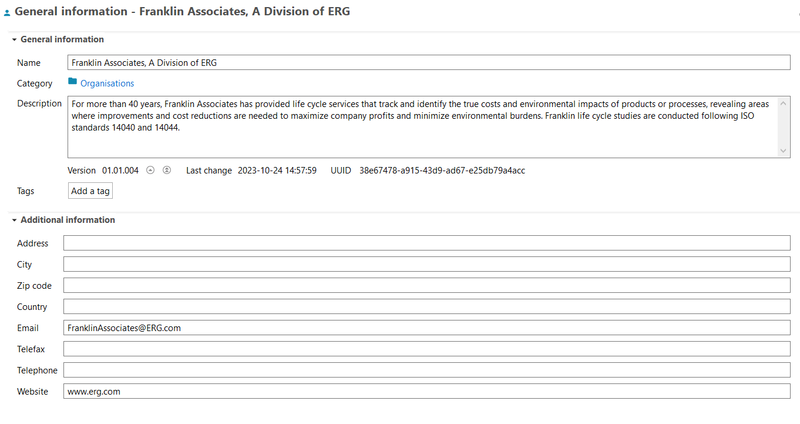Click the description scrollbar down arrow

pyautogui.click(x=783, y=151)
